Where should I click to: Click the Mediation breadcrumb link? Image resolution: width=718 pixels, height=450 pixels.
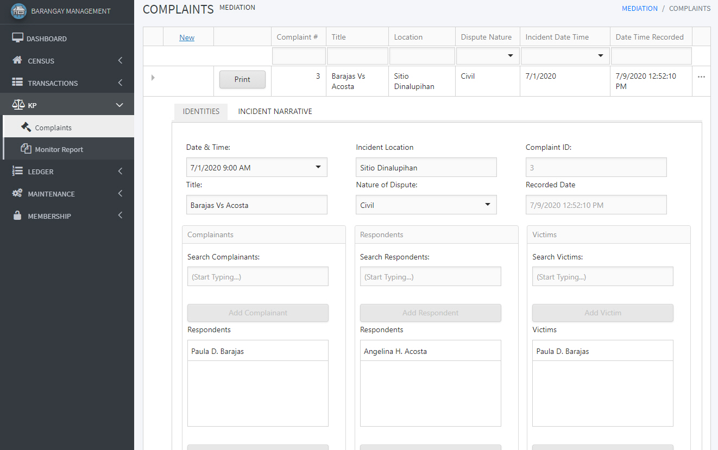coord(640,9)
